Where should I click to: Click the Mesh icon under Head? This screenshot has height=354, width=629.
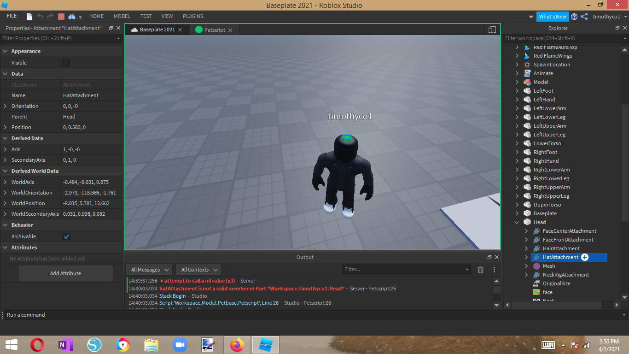(536, 266)
